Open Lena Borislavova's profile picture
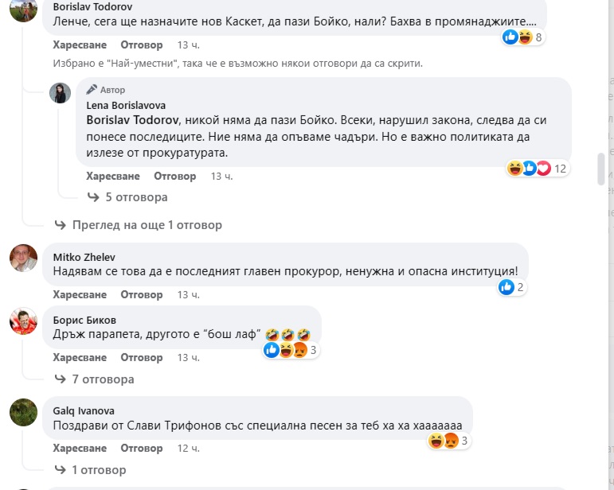 61,93
